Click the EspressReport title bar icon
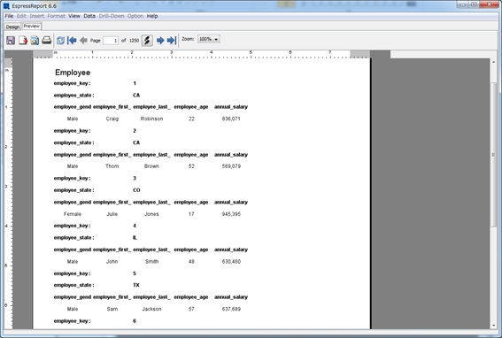 pos(6,6)
